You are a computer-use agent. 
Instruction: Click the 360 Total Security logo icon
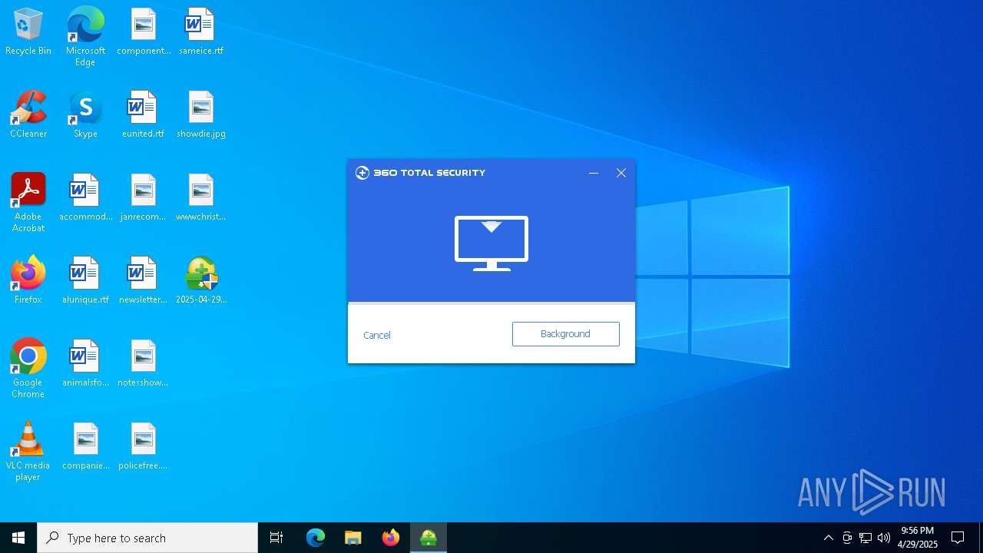pyautogui.click(x=362, y=173)
